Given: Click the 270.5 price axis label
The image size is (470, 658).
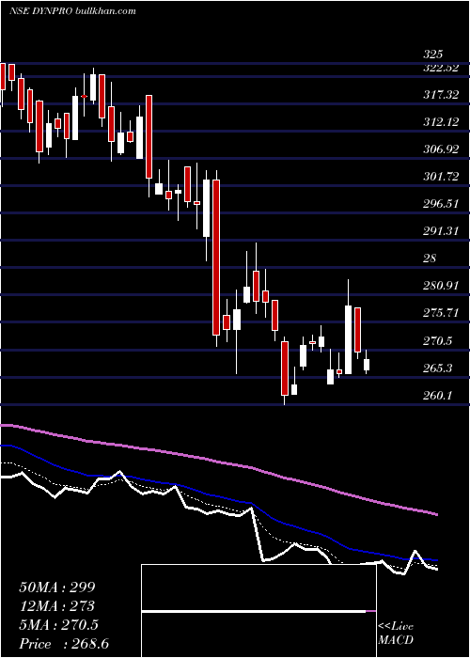Looking at the screenshot, I should click(x=438, y=340).
